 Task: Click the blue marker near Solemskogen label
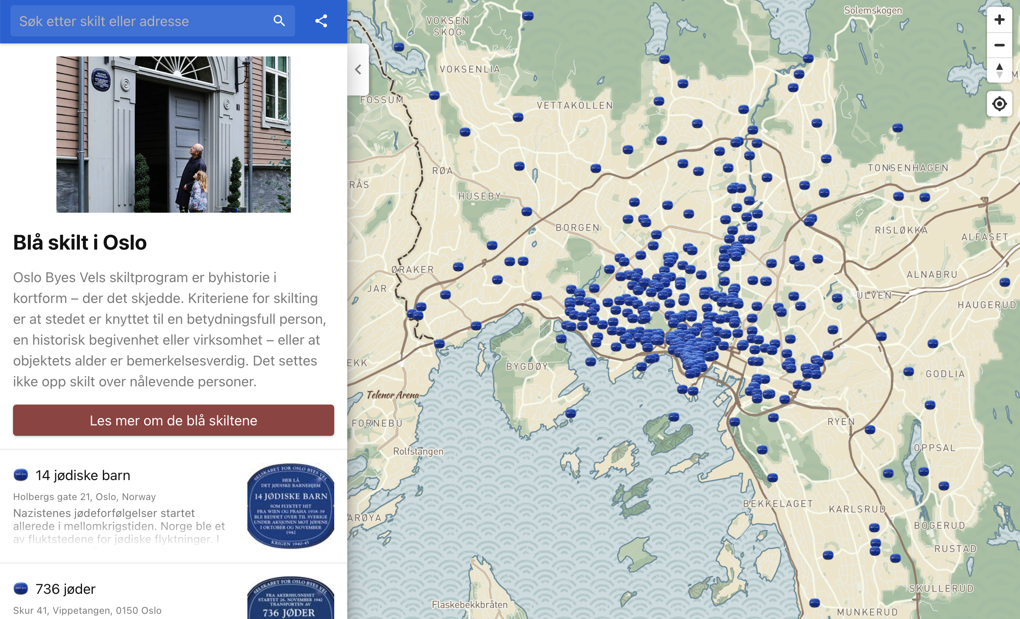[x=808, y=58]
